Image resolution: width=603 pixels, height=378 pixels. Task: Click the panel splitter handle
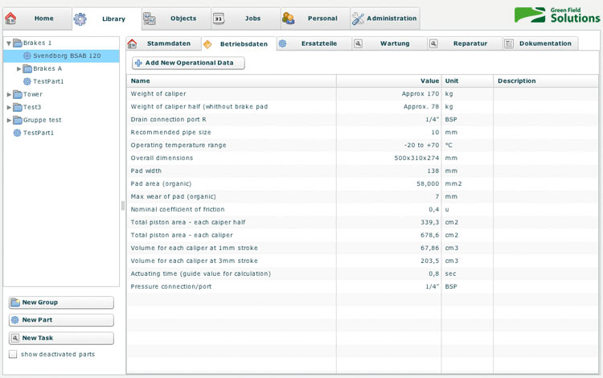click(123, 206)
